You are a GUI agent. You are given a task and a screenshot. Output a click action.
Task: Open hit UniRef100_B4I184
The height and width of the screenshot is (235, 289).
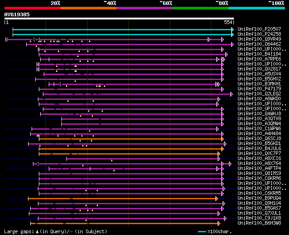click(259, 54)
